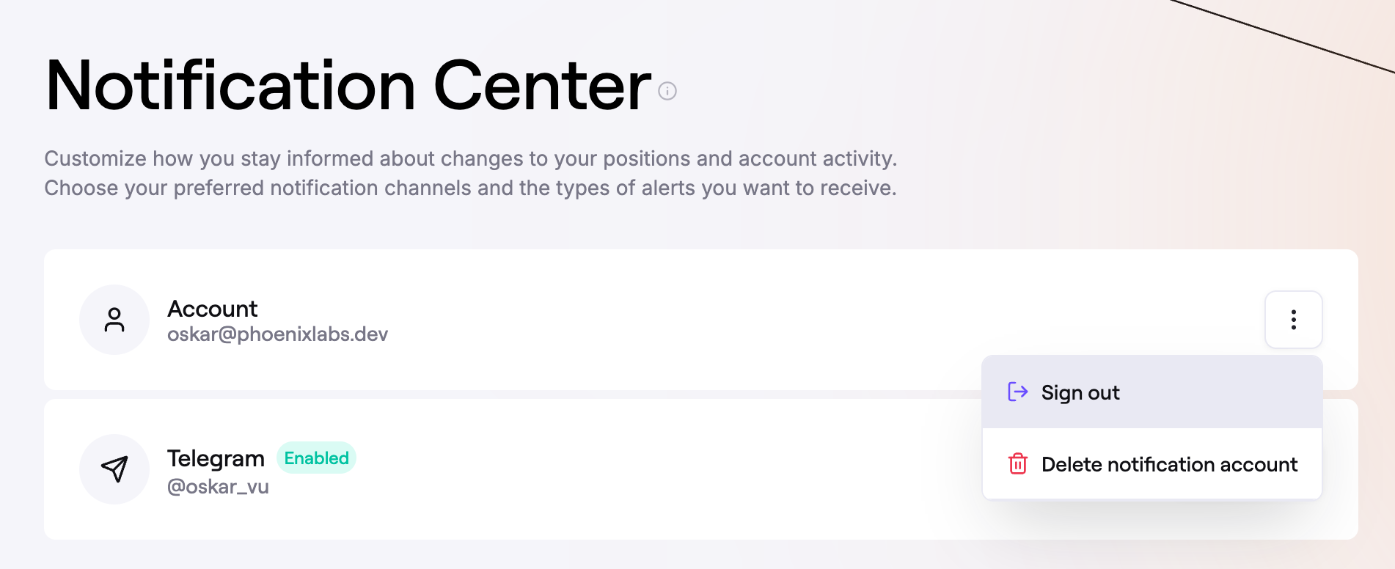
Task: Click the sign out arrow icon
Action: tap(1017, 392)
